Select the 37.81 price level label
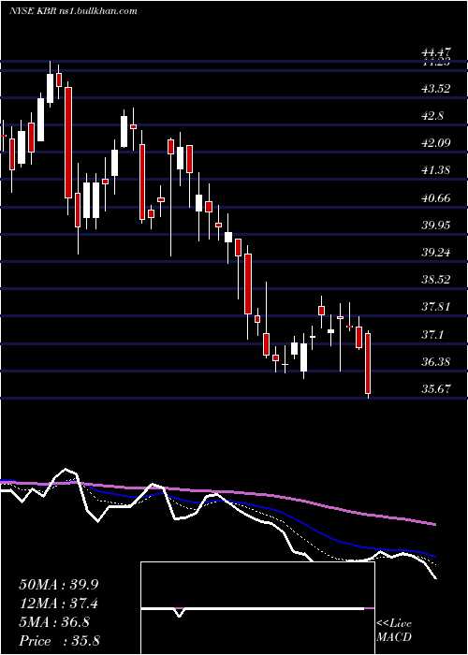468x655 pixels. point(436,307)
